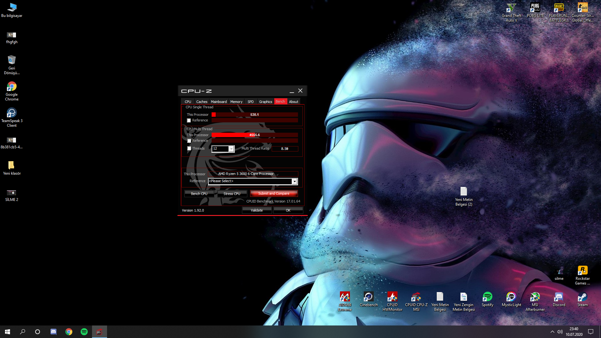Launch TeamSpeak 3 Client shortcut
601x338 pixels.
(x=12, y=117)
